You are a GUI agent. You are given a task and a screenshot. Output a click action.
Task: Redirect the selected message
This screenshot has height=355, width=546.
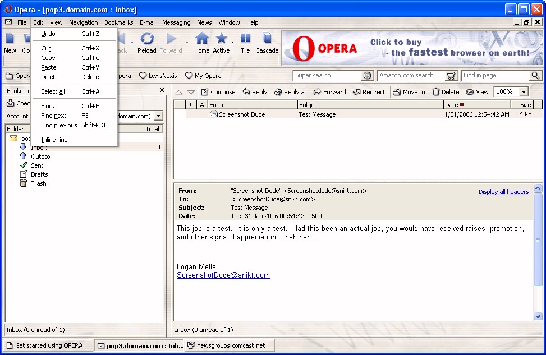coord(369,92)
